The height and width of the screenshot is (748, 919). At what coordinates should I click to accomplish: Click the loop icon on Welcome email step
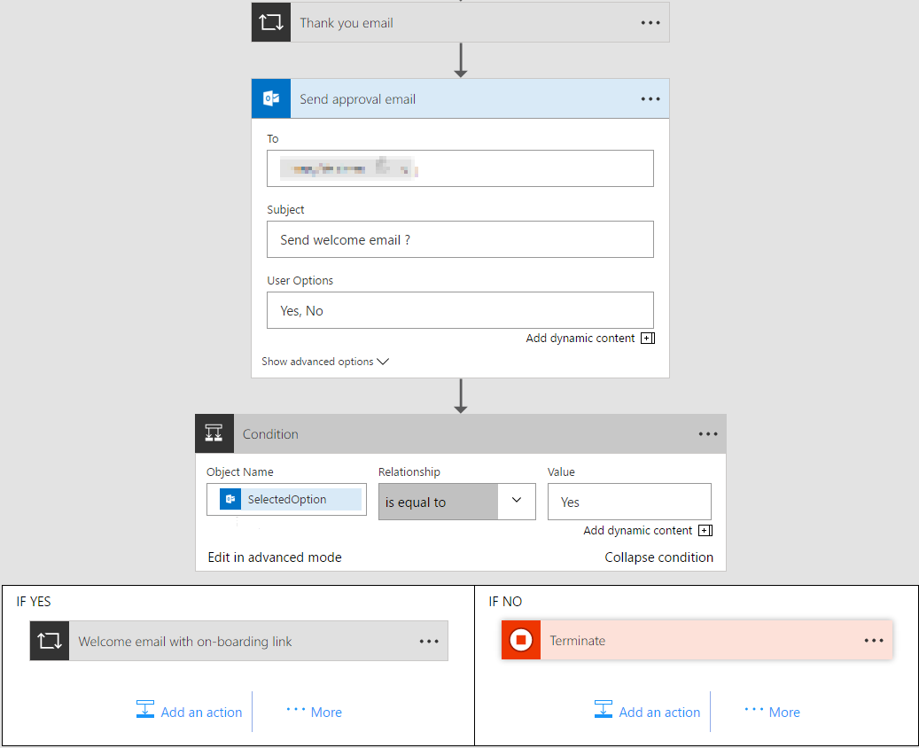pos(50,641)
